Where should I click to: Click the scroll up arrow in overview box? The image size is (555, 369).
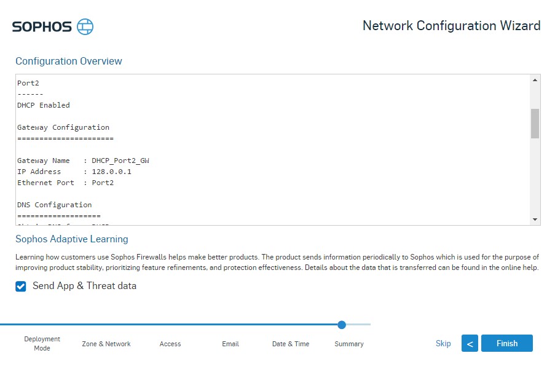click(x=535, y=81)
